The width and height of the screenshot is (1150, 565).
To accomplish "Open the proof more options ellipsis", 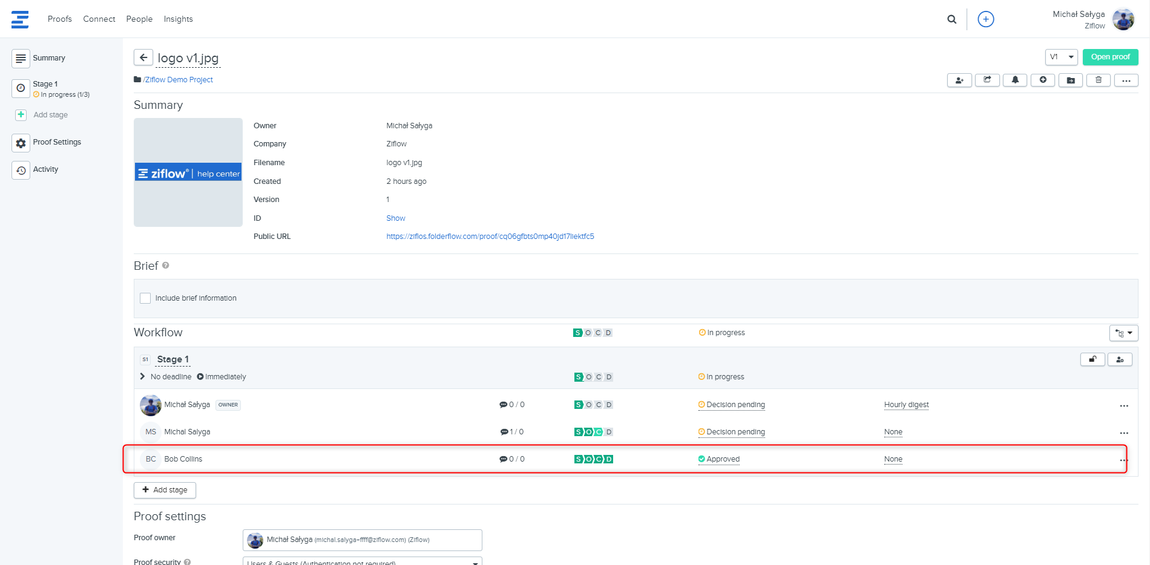I will click(x=1126, y=80).
